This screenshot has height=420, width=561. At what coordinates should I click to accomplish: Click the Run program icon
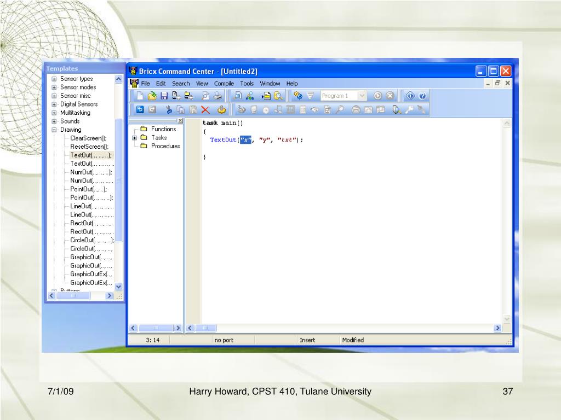pyautogui.click(x=377, y=96)
